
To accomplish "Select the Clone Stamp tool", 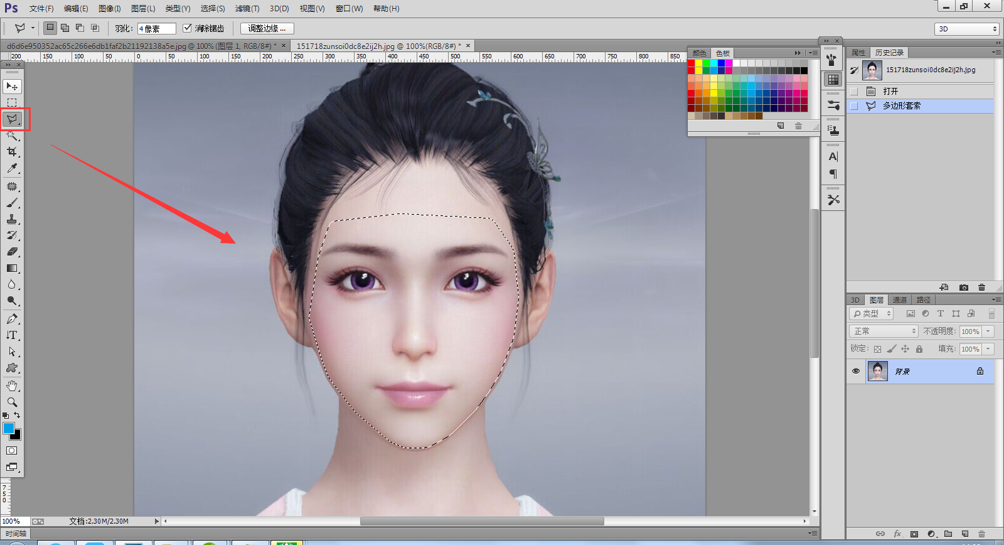I will [x=12, y=219].
